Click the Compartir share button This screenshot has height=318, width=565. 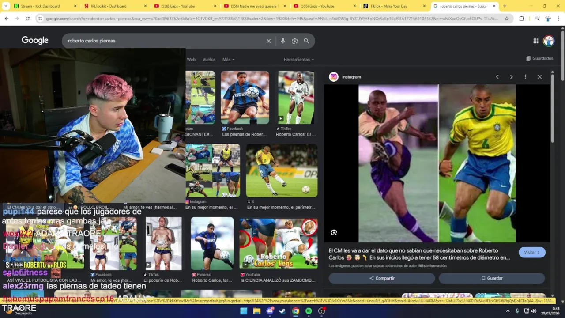coord(382,278)
